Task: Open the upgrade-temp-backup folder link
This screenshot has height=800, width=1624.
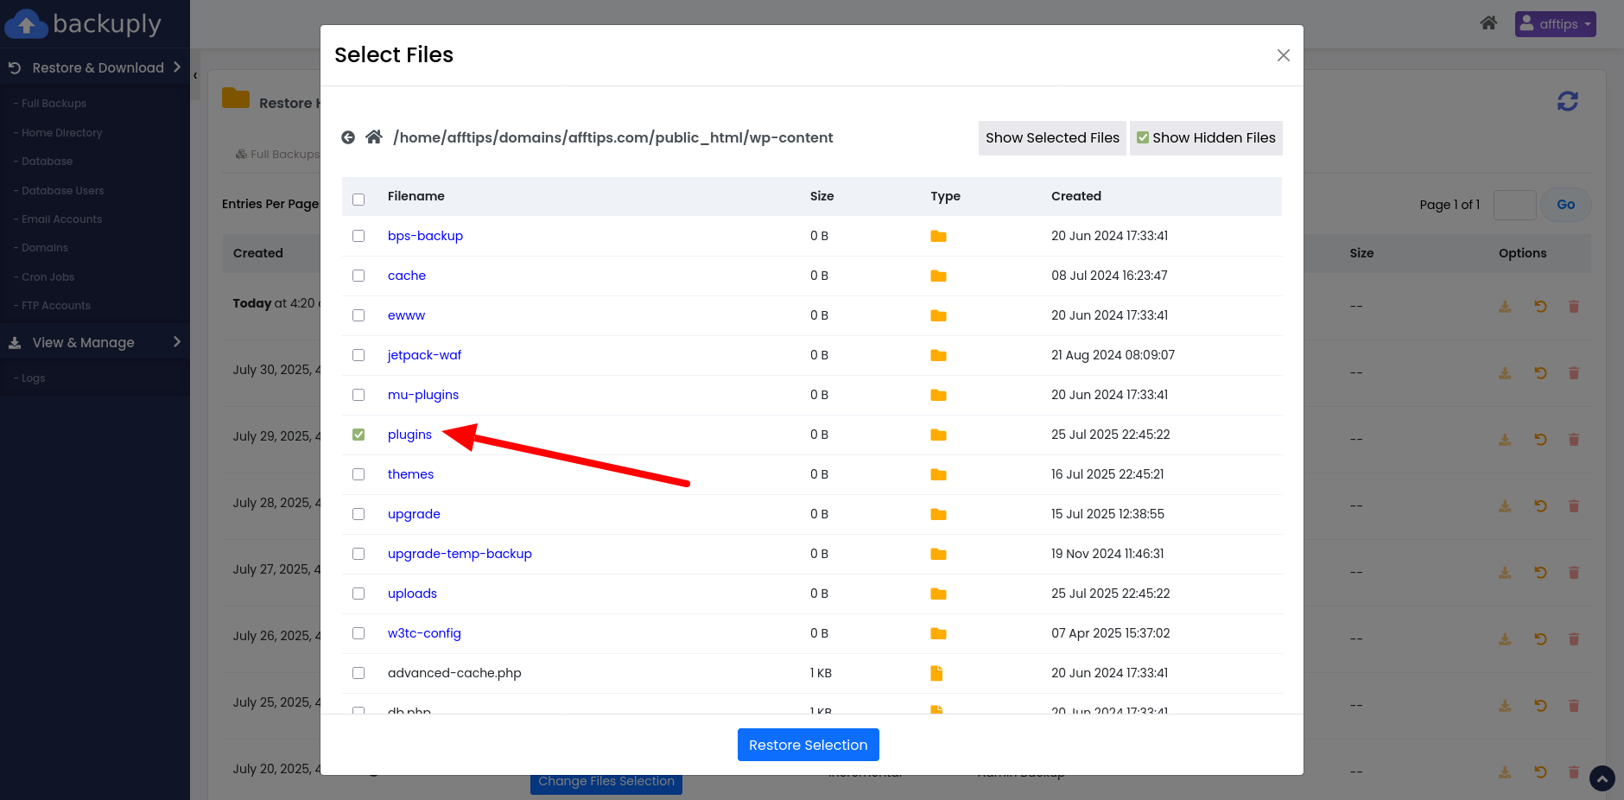Action: click(460, 554)
